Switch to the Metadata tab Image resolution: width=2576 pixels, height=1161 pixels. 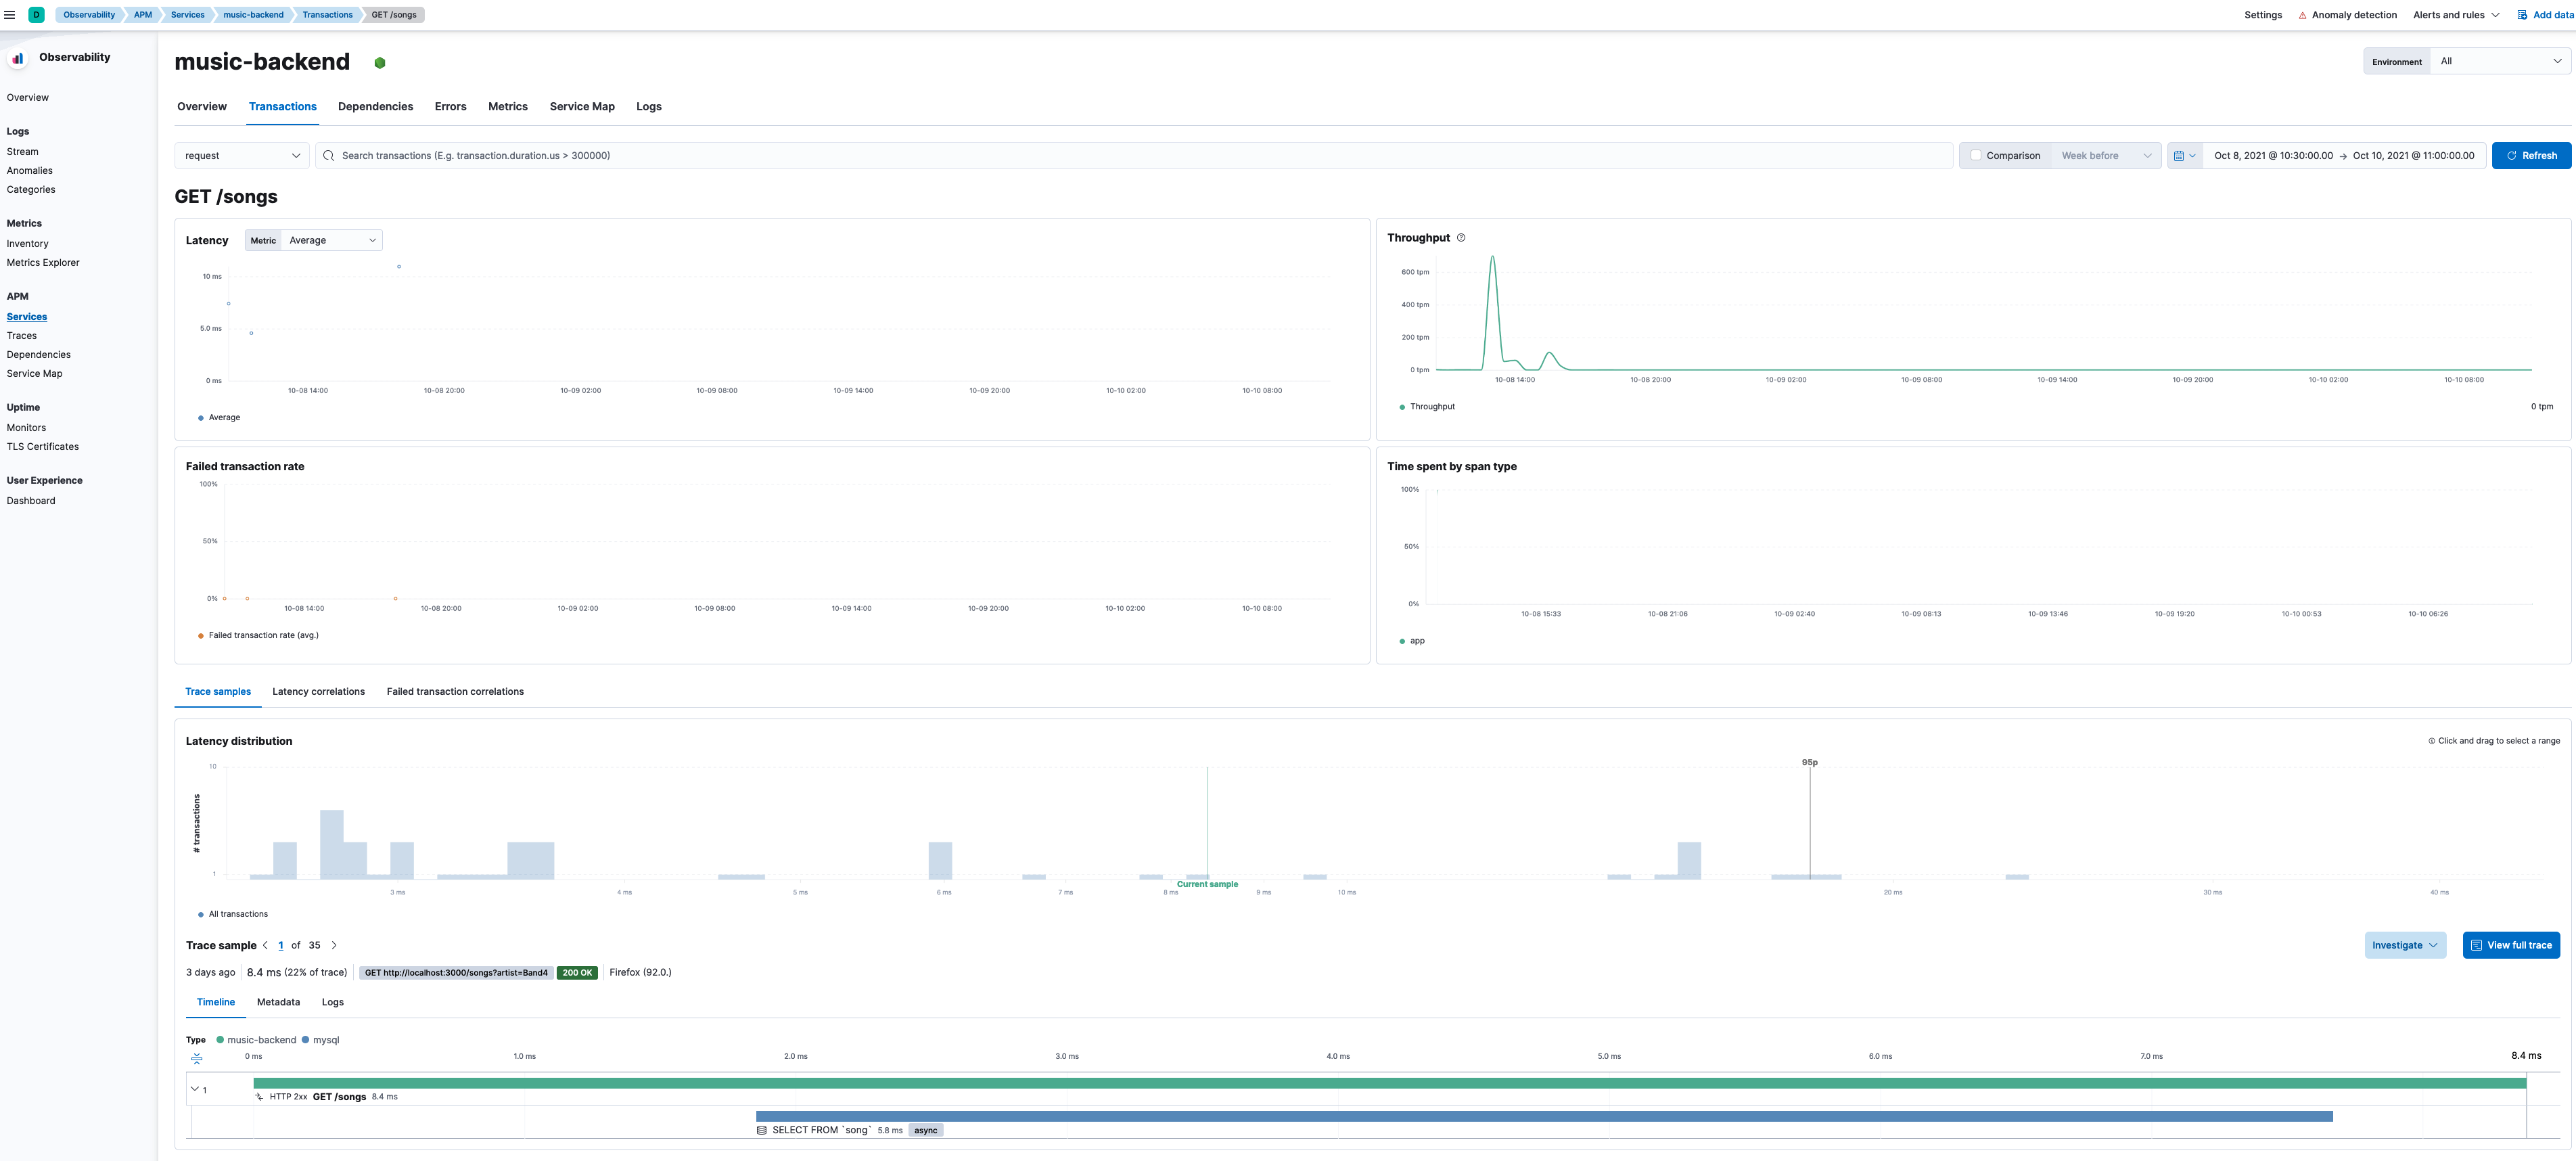click(x=278, y=1002)
